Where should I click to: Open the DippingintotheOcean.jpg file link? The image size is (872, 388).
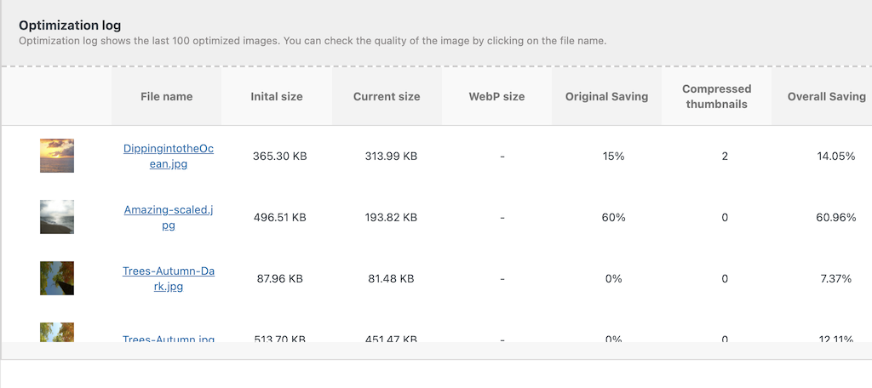click(x=168, y=157)
